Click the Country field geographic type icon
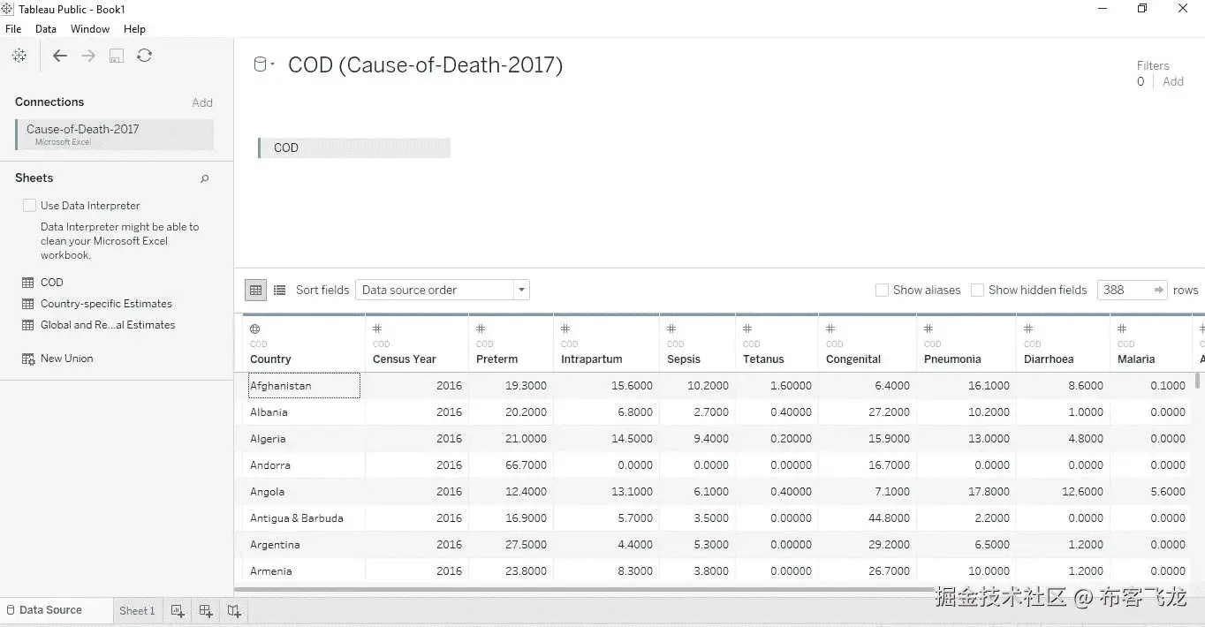 point(255,329)
